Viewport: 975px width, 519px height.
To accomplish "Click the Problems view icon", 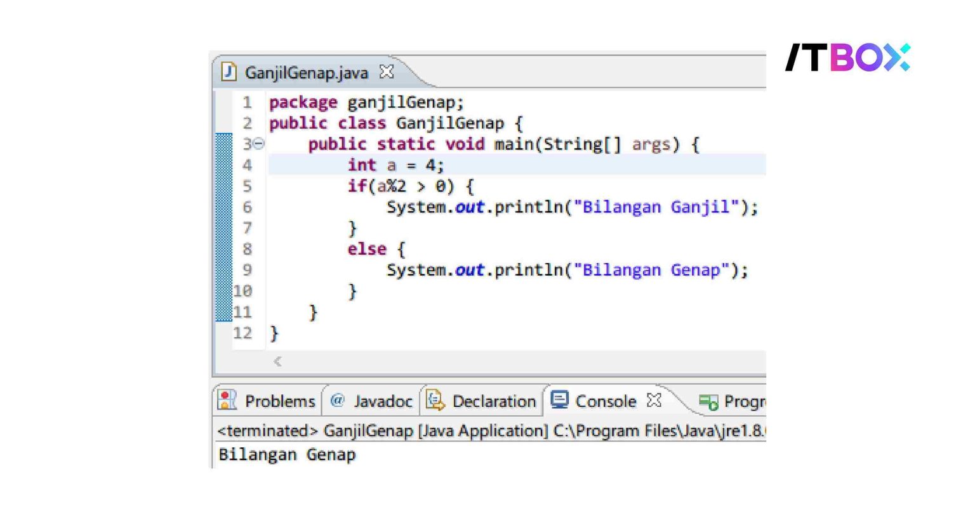I will pyautogui.click(x=227, y=400).
